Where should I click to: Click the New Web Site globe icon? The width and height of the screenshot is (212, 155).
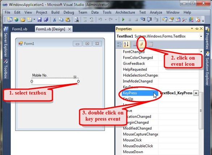[16, 20]
